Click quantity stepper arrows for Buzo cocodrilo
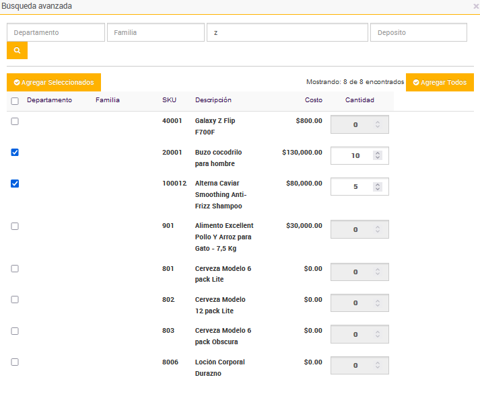Viewport: 480px width, 398px height. tap(378, 155)
